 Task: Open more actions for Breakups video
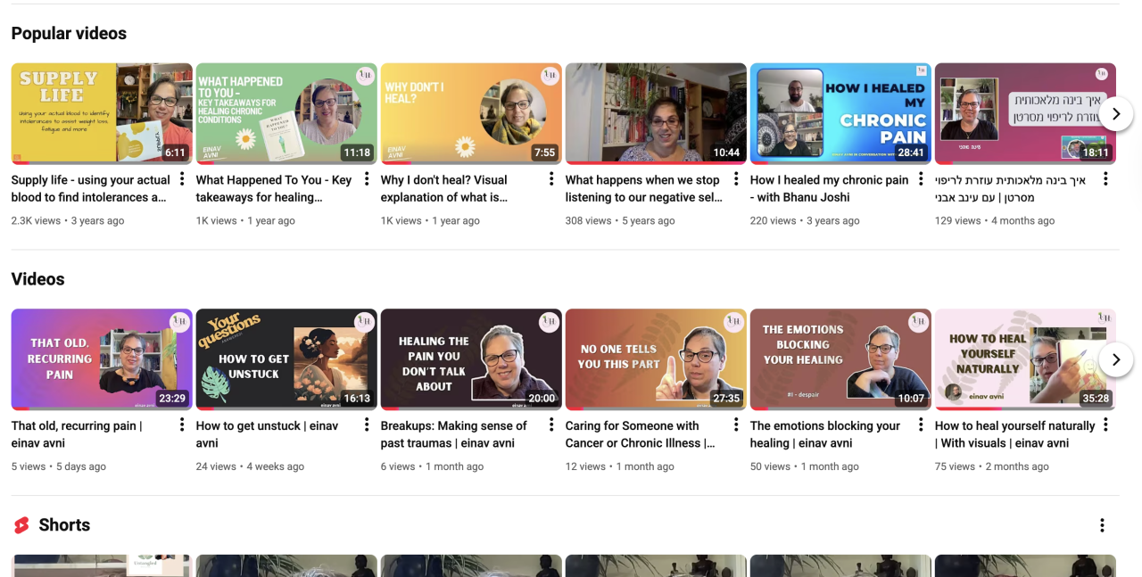click(551, 425)
